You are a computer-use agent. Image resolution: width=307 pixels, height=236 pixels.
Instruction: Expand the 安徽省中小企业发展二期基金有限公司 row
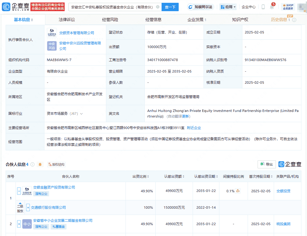19,224
